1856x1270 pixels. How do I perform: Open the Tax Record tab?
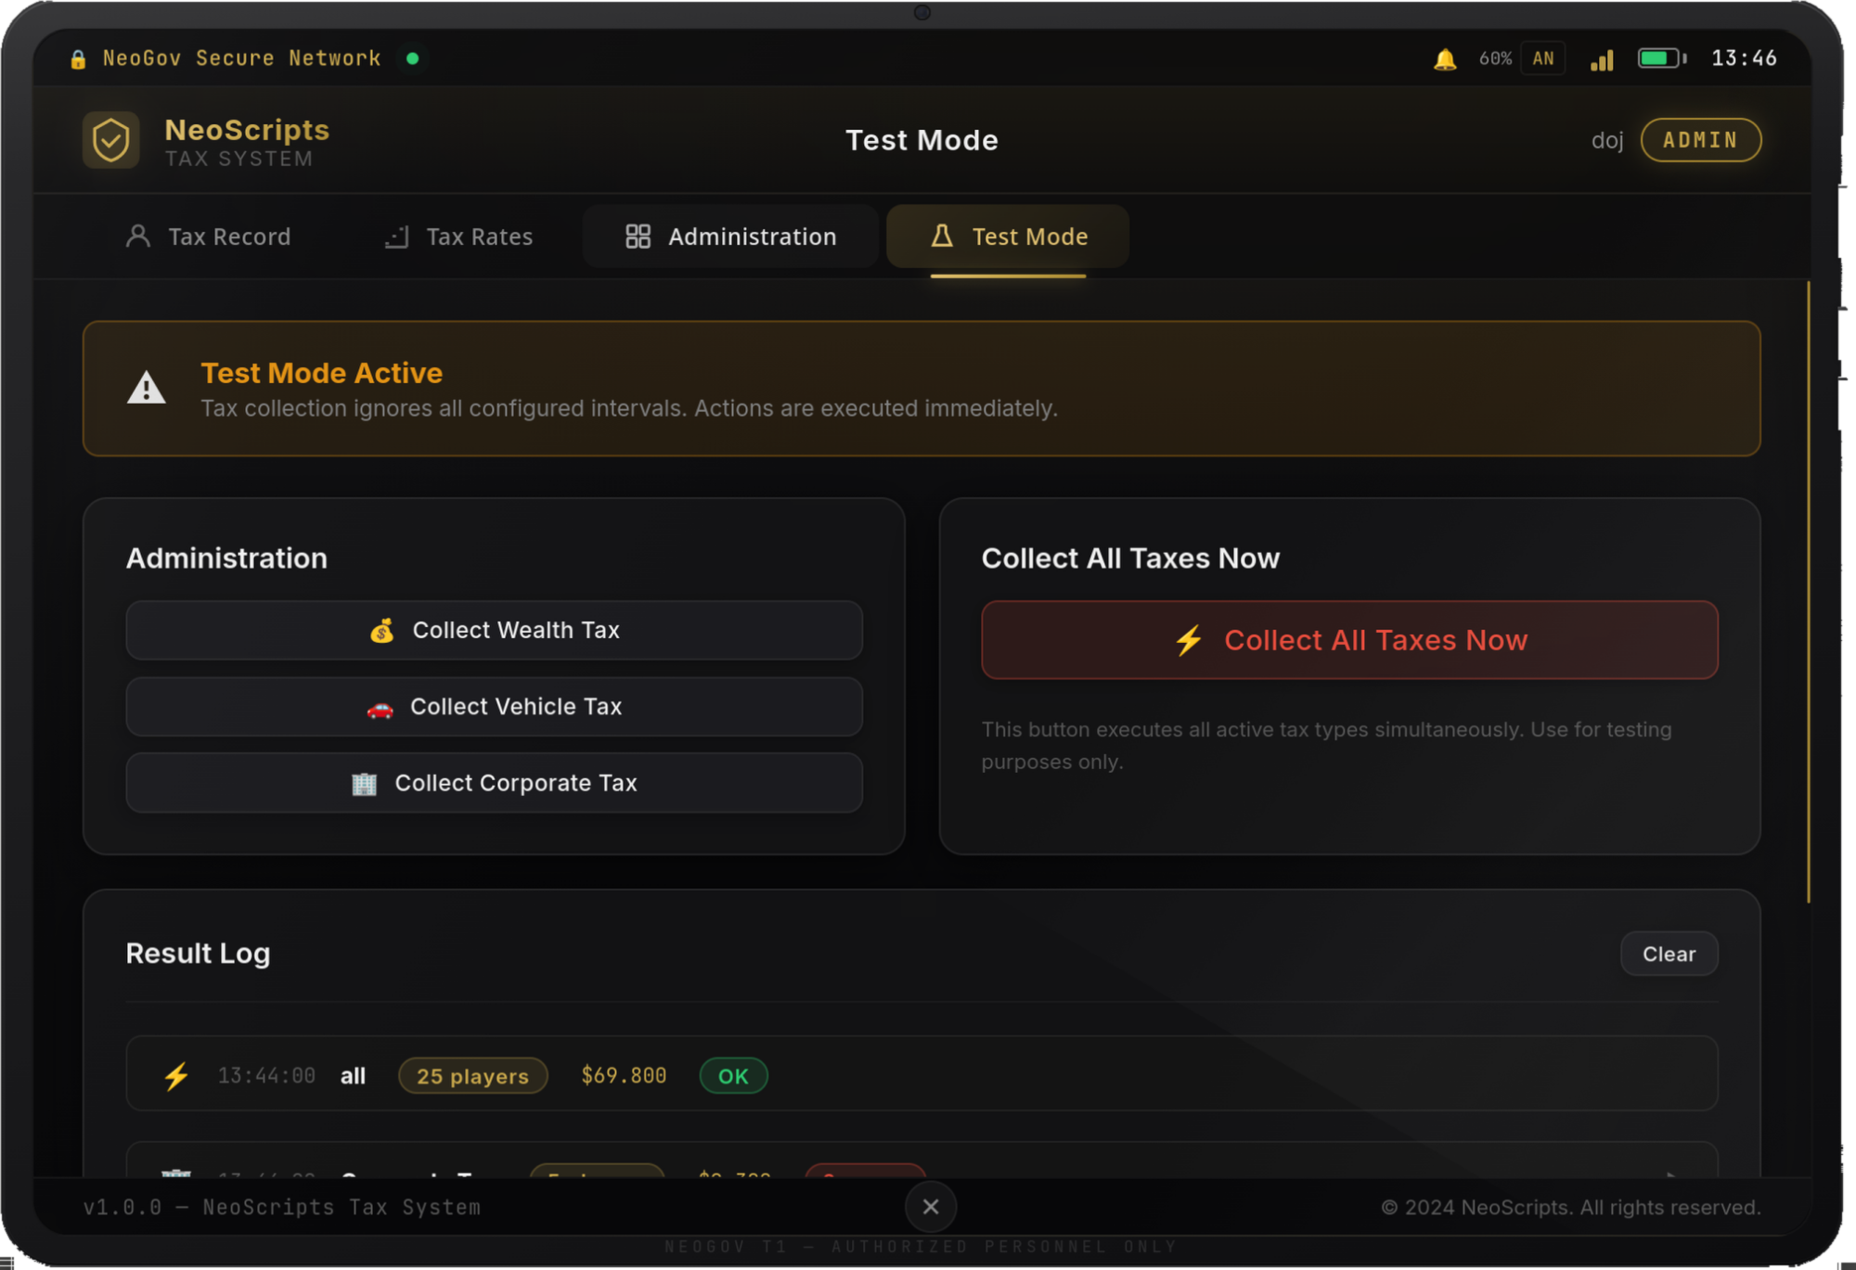(x=209, y=237)
